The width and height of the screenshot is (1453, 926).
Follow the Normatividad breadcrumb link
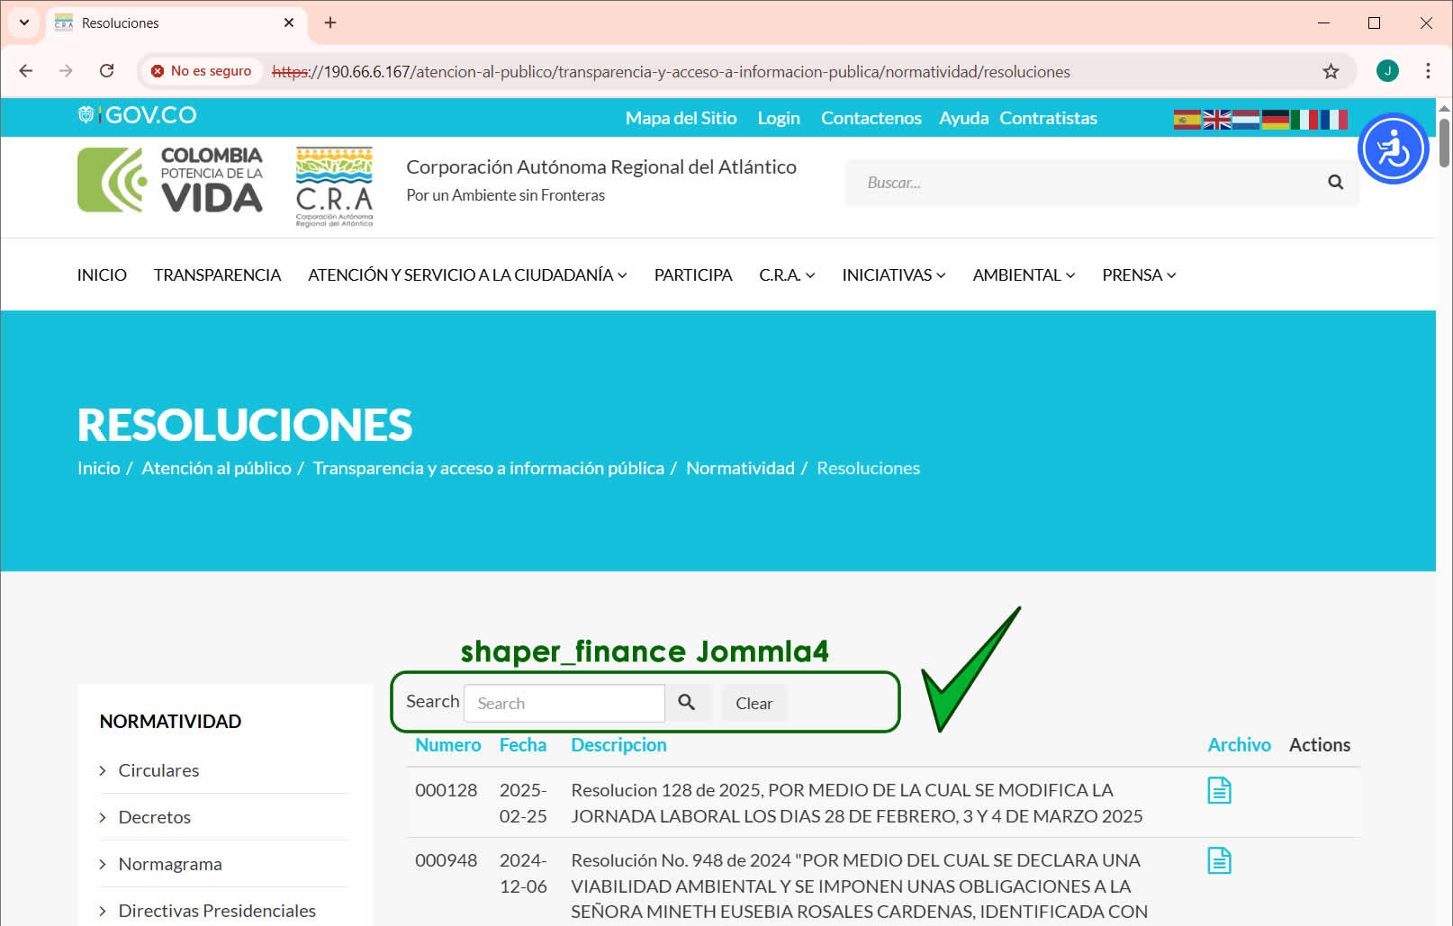(740, 468)
